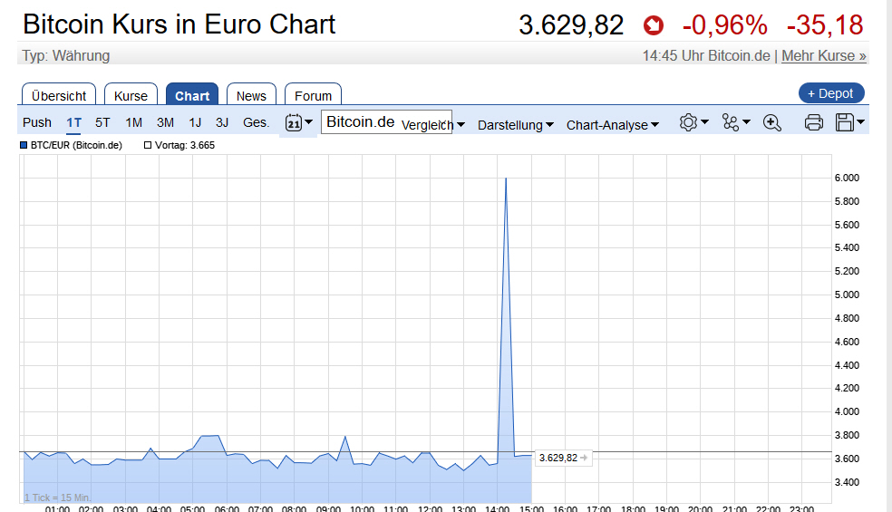Screen dimensions: 892x512
Task: Print the chart with printer icon
Action: click(x=813, y=122)
